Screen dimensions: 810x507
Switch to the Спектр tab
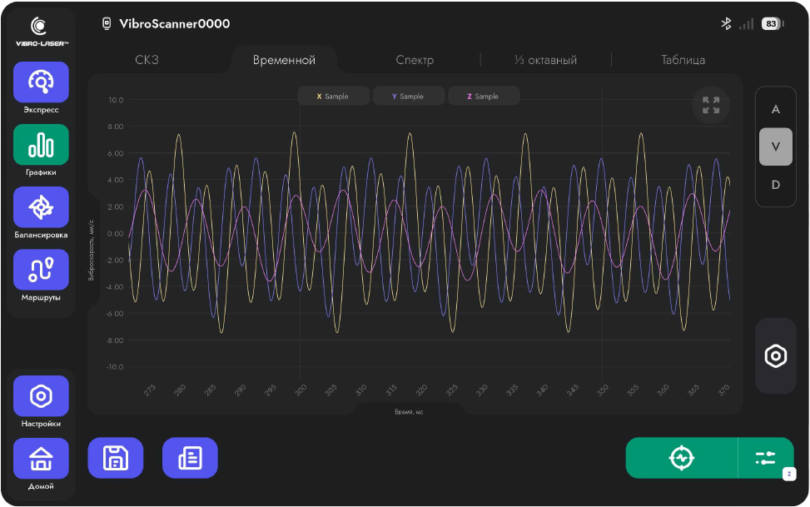click(415, 60)
